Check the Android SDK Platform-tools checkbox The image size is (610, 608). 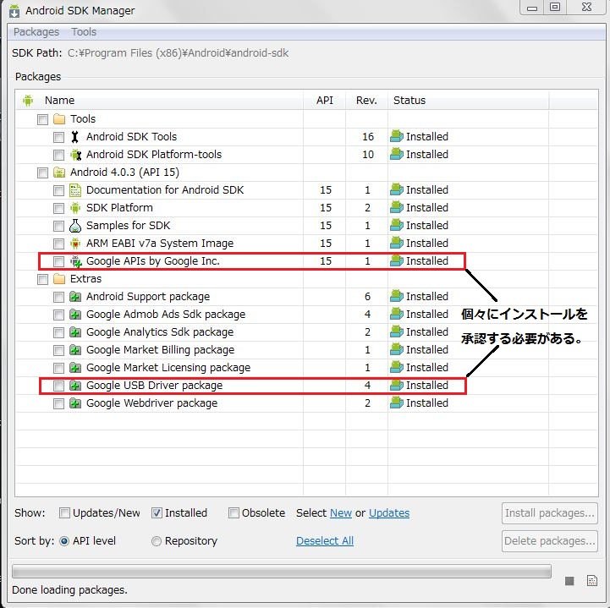pyautogui.click(x=58, y=155)
